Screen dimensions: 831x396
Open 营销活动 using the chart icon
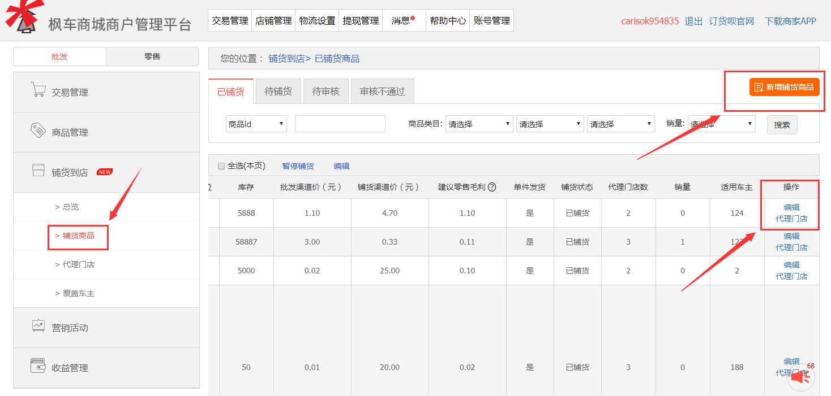click(x=39, y=327)
